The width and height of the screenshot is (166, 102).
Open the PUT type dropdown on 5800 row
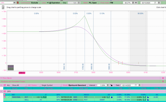coord(89,97)
